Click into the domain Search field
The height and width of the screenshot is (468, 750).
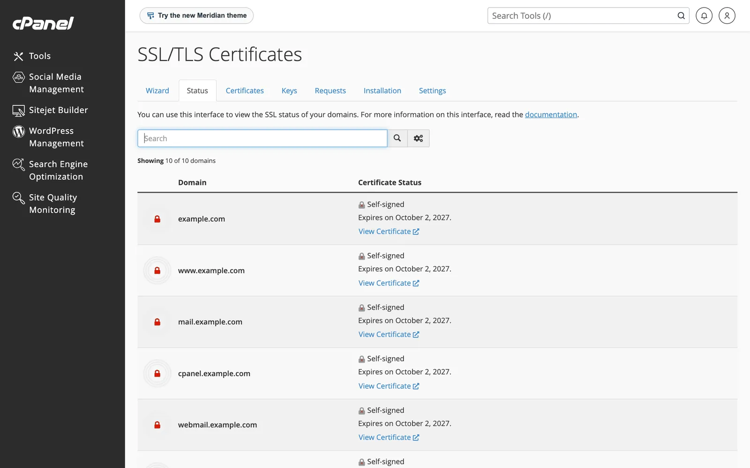[262, 138]
